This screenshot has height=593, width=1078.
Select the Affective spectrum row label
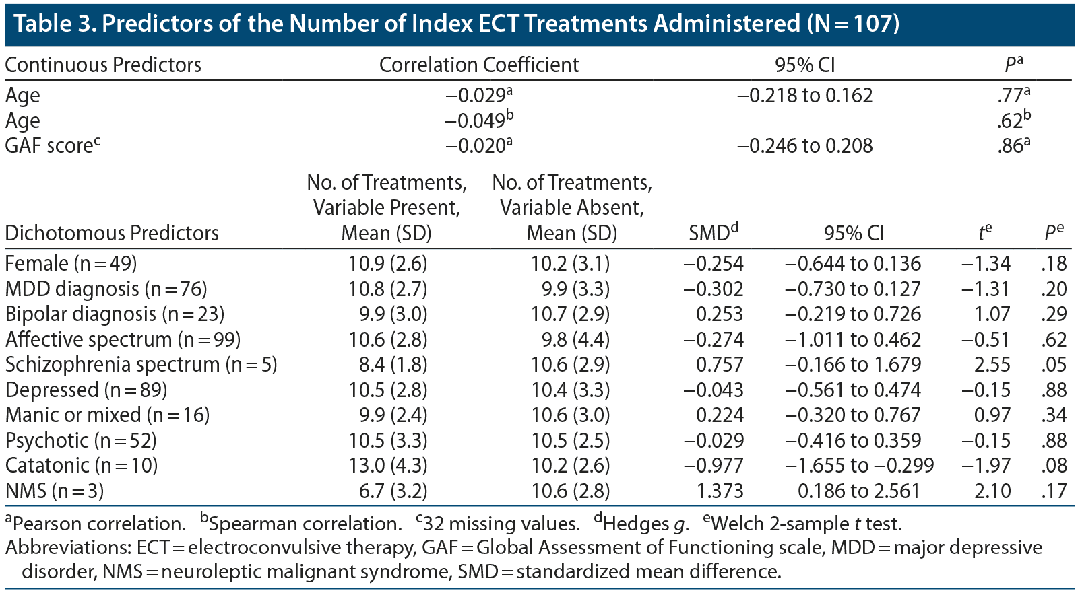pyautogui.click(x=123, y=340)
